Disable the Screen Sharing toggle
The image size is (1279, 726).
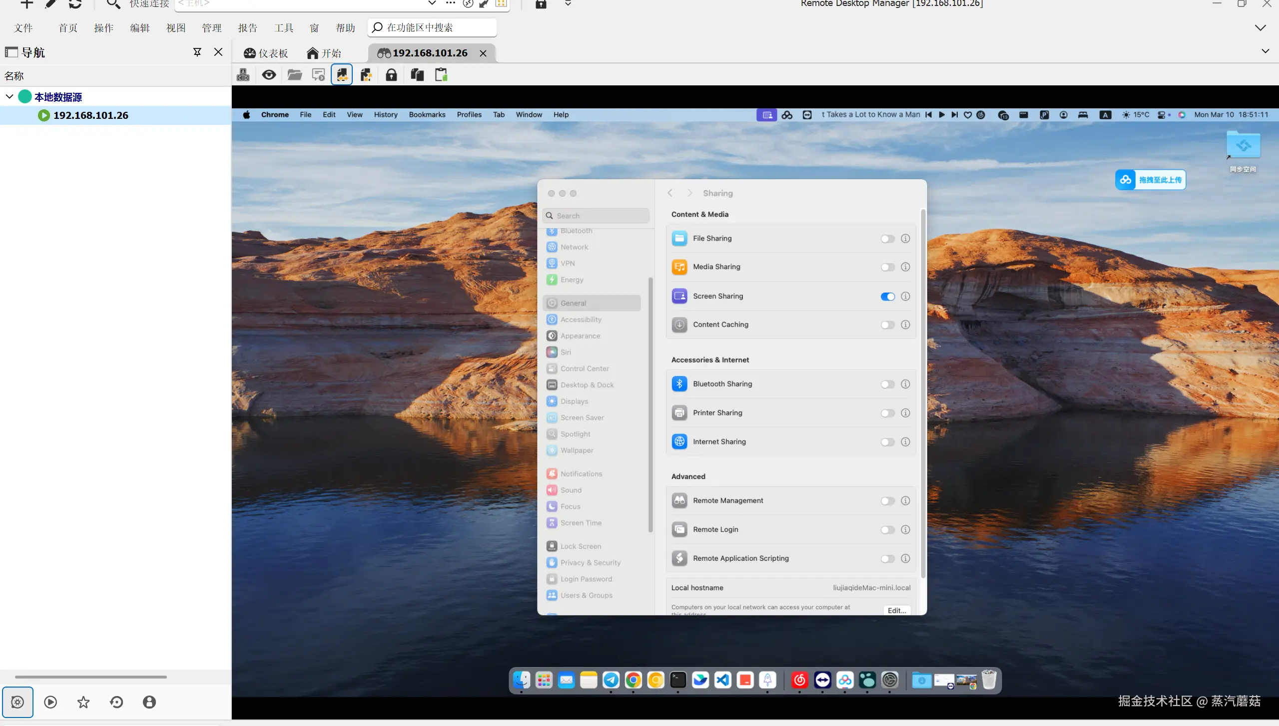(x=887, y=297)
